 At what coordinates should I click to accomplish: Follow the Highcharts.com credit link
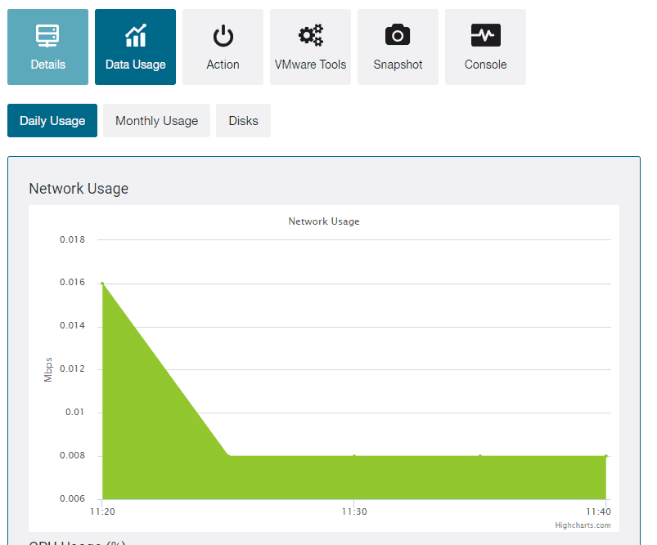pos(583,525)
